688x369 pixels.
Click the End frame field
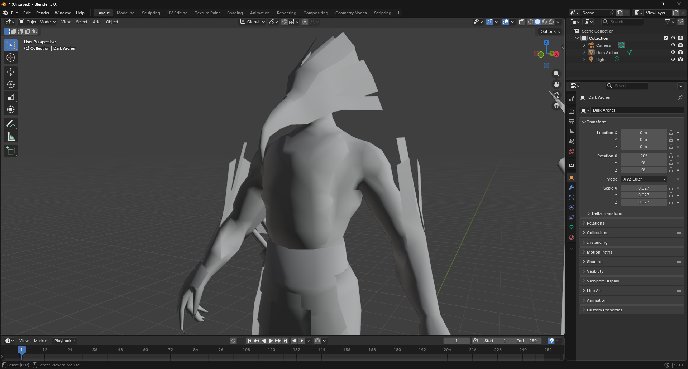coord(526,341)
